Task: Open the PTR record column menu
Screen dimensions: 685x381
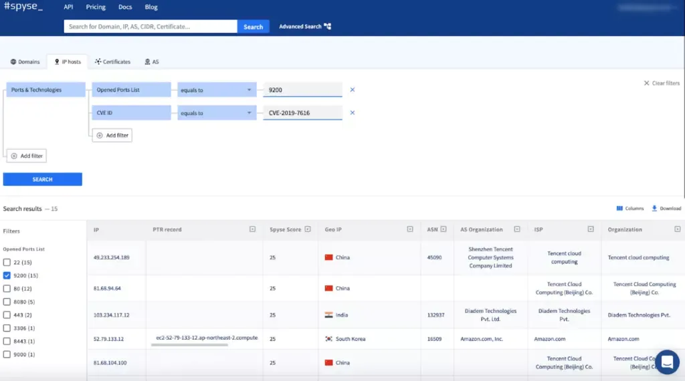Action: (x=252, y=229)
